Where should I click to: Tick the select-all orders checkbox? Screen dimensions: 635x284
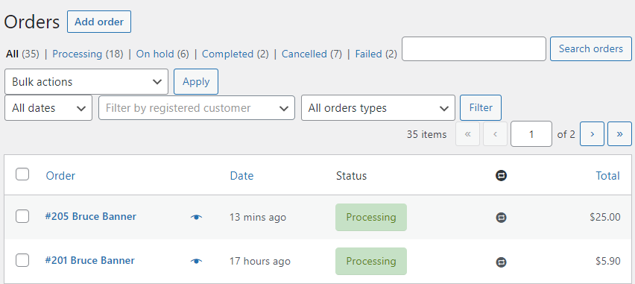22,174
